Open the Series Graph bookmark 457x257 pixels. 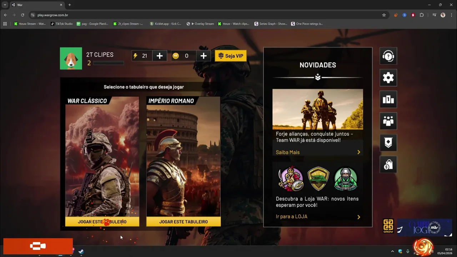pyautogui.click(x=271, y=24)
